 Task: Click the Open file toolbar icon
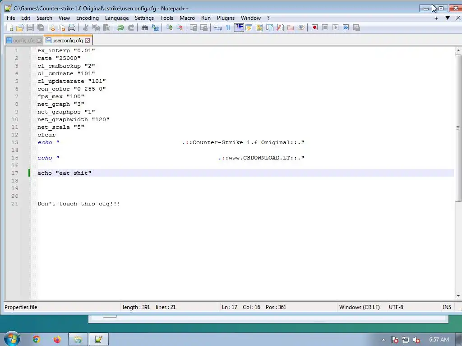tap(20, 27)
